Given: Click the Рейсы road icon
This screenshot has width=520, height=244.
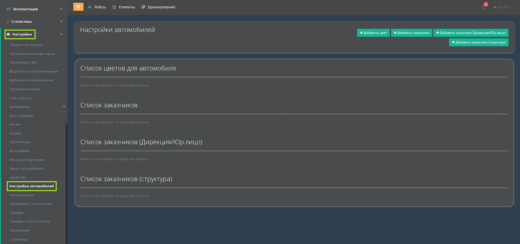Looking at the screenshot, I should pos(90,7).
